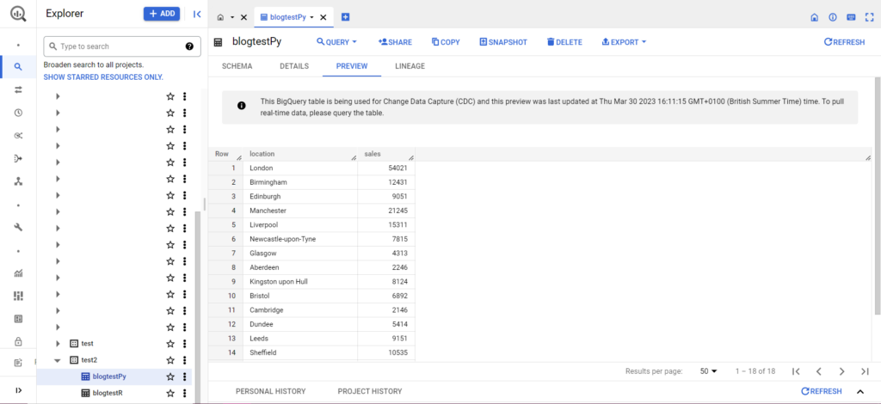This screenshot has height=404, width=881.
Task: Switch to the Schema tab
Action: point(237,66)
